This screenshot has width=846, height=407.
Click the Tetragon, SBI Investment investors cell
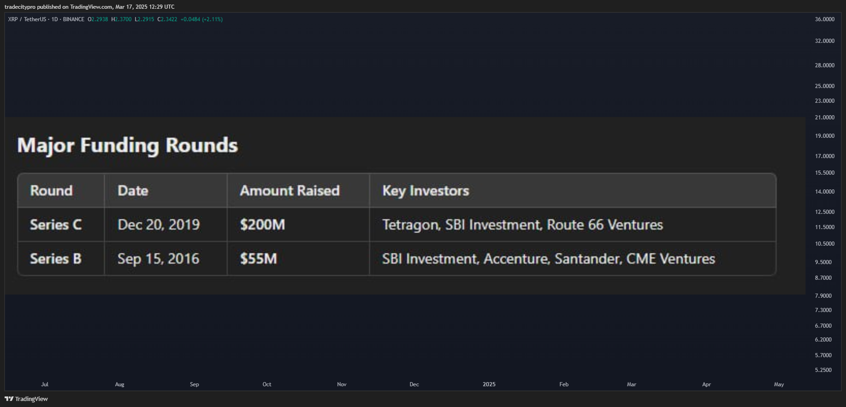[x=573, y=224]
